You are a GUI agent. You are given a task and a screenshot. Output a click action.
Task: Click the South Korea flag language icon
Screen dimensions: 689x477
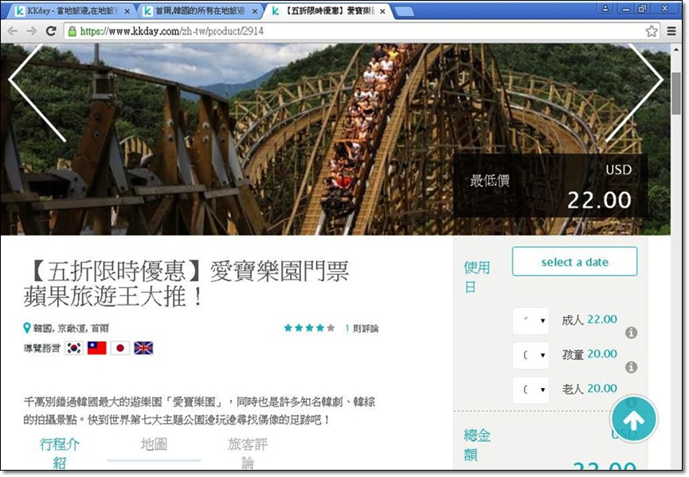pos(74,348)
